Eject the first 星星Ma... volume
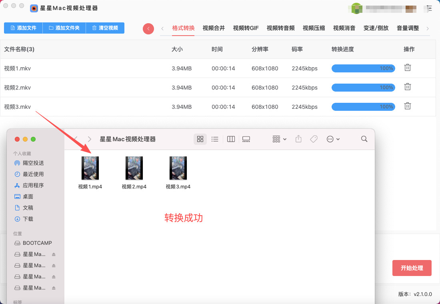The width and height of the screenshot is (440, 304). [x=54, y=254]
